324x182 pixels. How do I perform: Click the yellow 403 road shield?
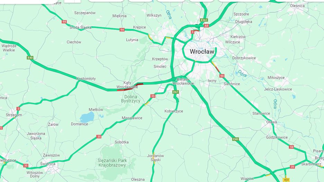[286, 180]
